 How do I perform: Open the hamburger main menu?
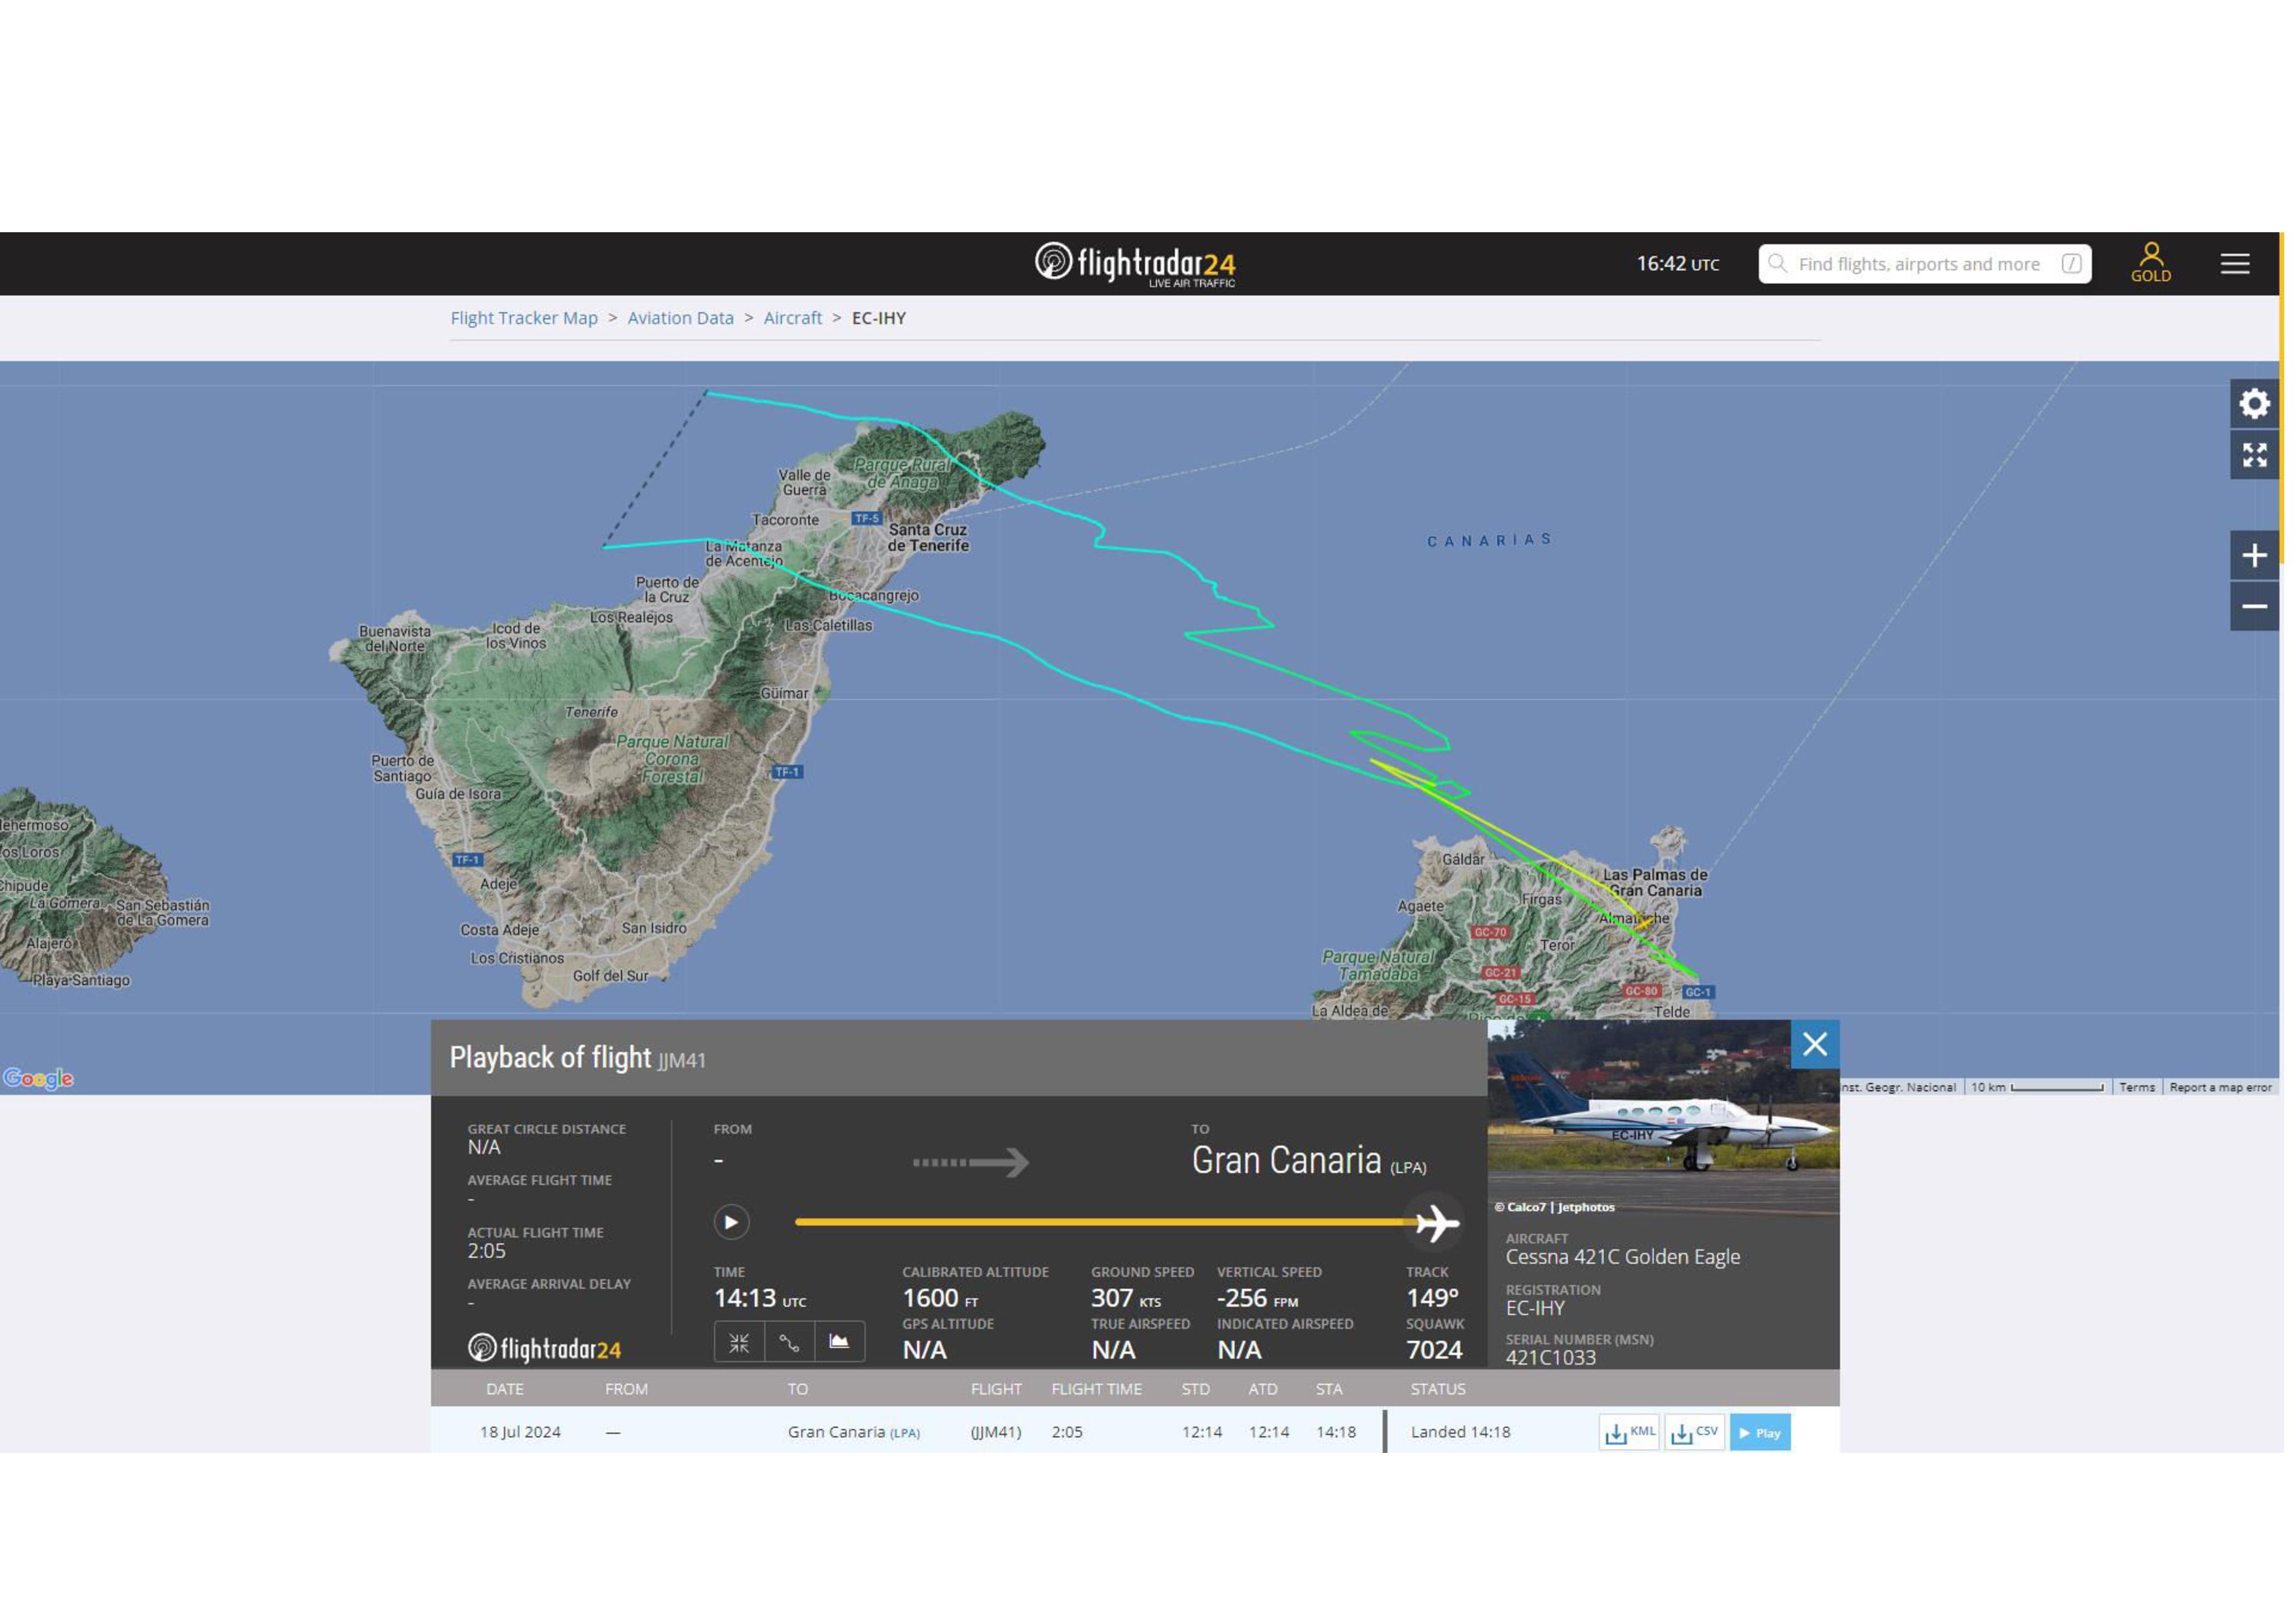(2235, 264)
